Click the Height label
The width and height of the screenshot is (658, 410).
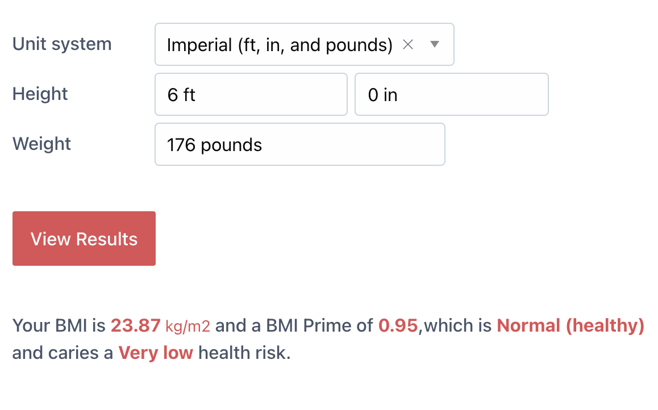pyautogui.click(x=40, y=94)
